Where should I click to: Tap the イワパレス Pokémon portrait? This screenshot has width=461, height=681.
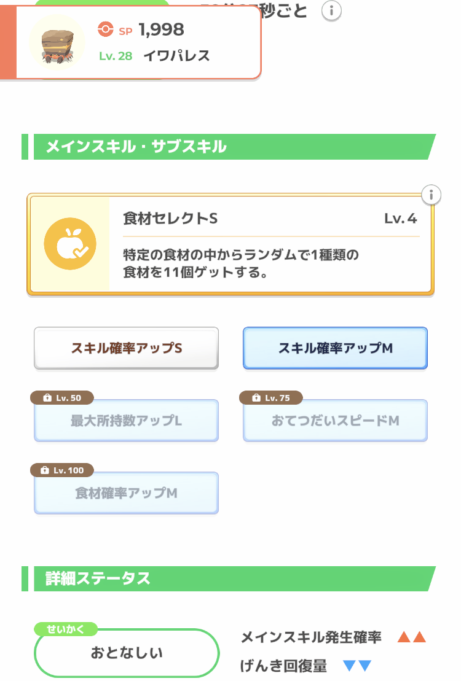(57, 42)
